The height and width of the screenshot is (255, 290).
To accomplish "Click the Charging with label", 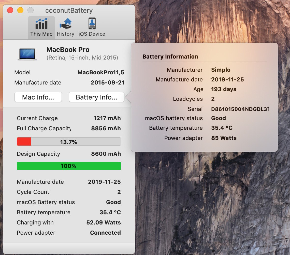I will pos(35,222).
